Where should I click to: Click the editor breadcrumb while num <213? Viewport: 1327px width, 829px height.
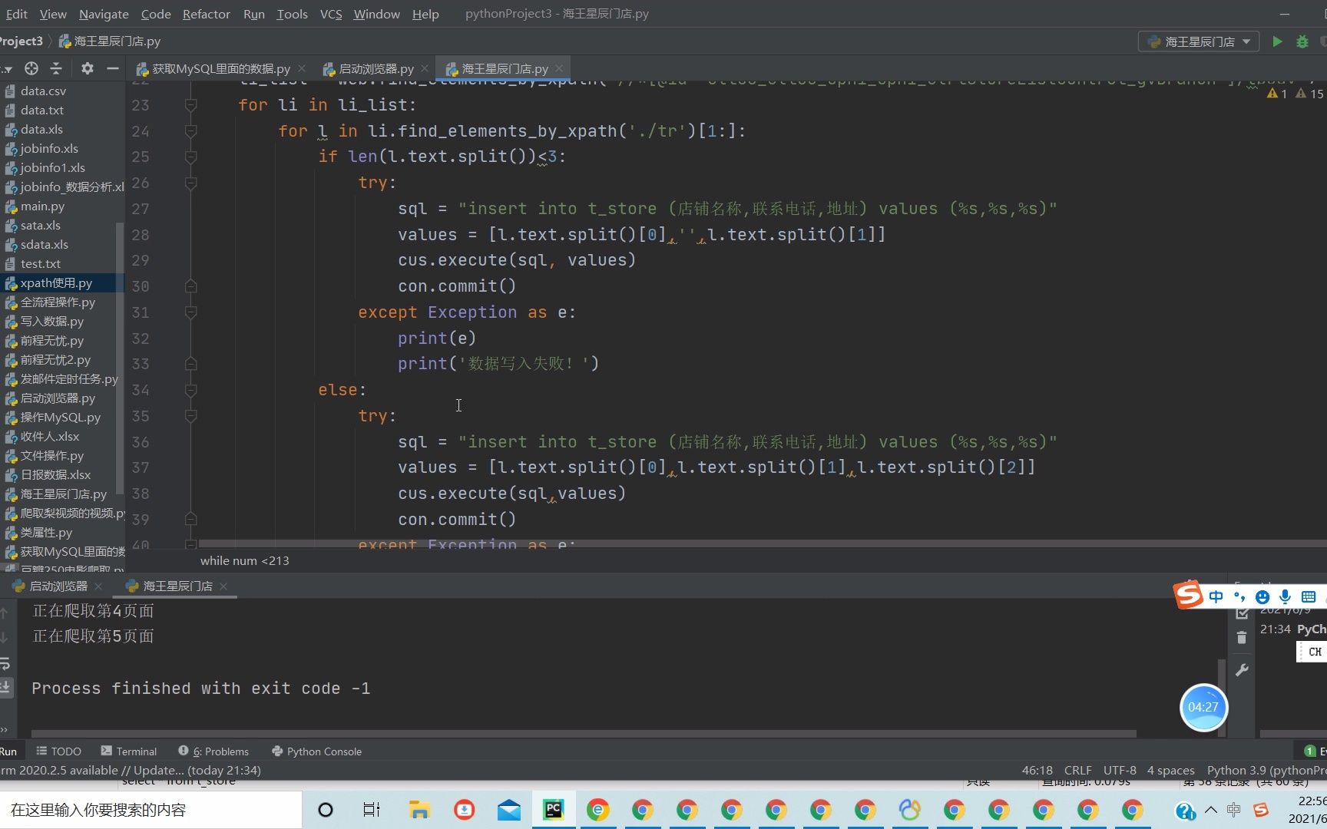pos(245,560)
